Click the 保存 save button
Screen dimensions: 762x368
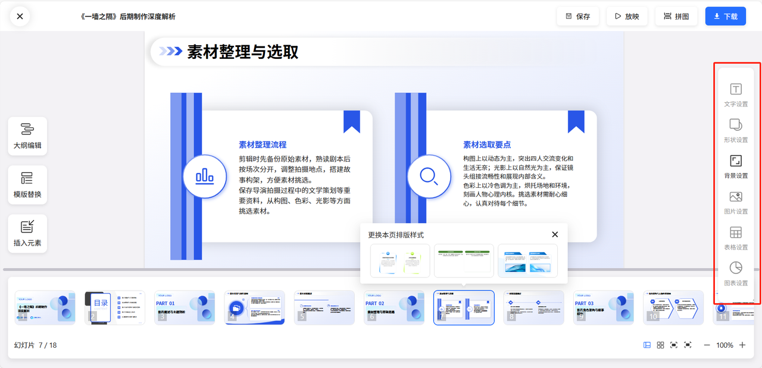point(577,16)
